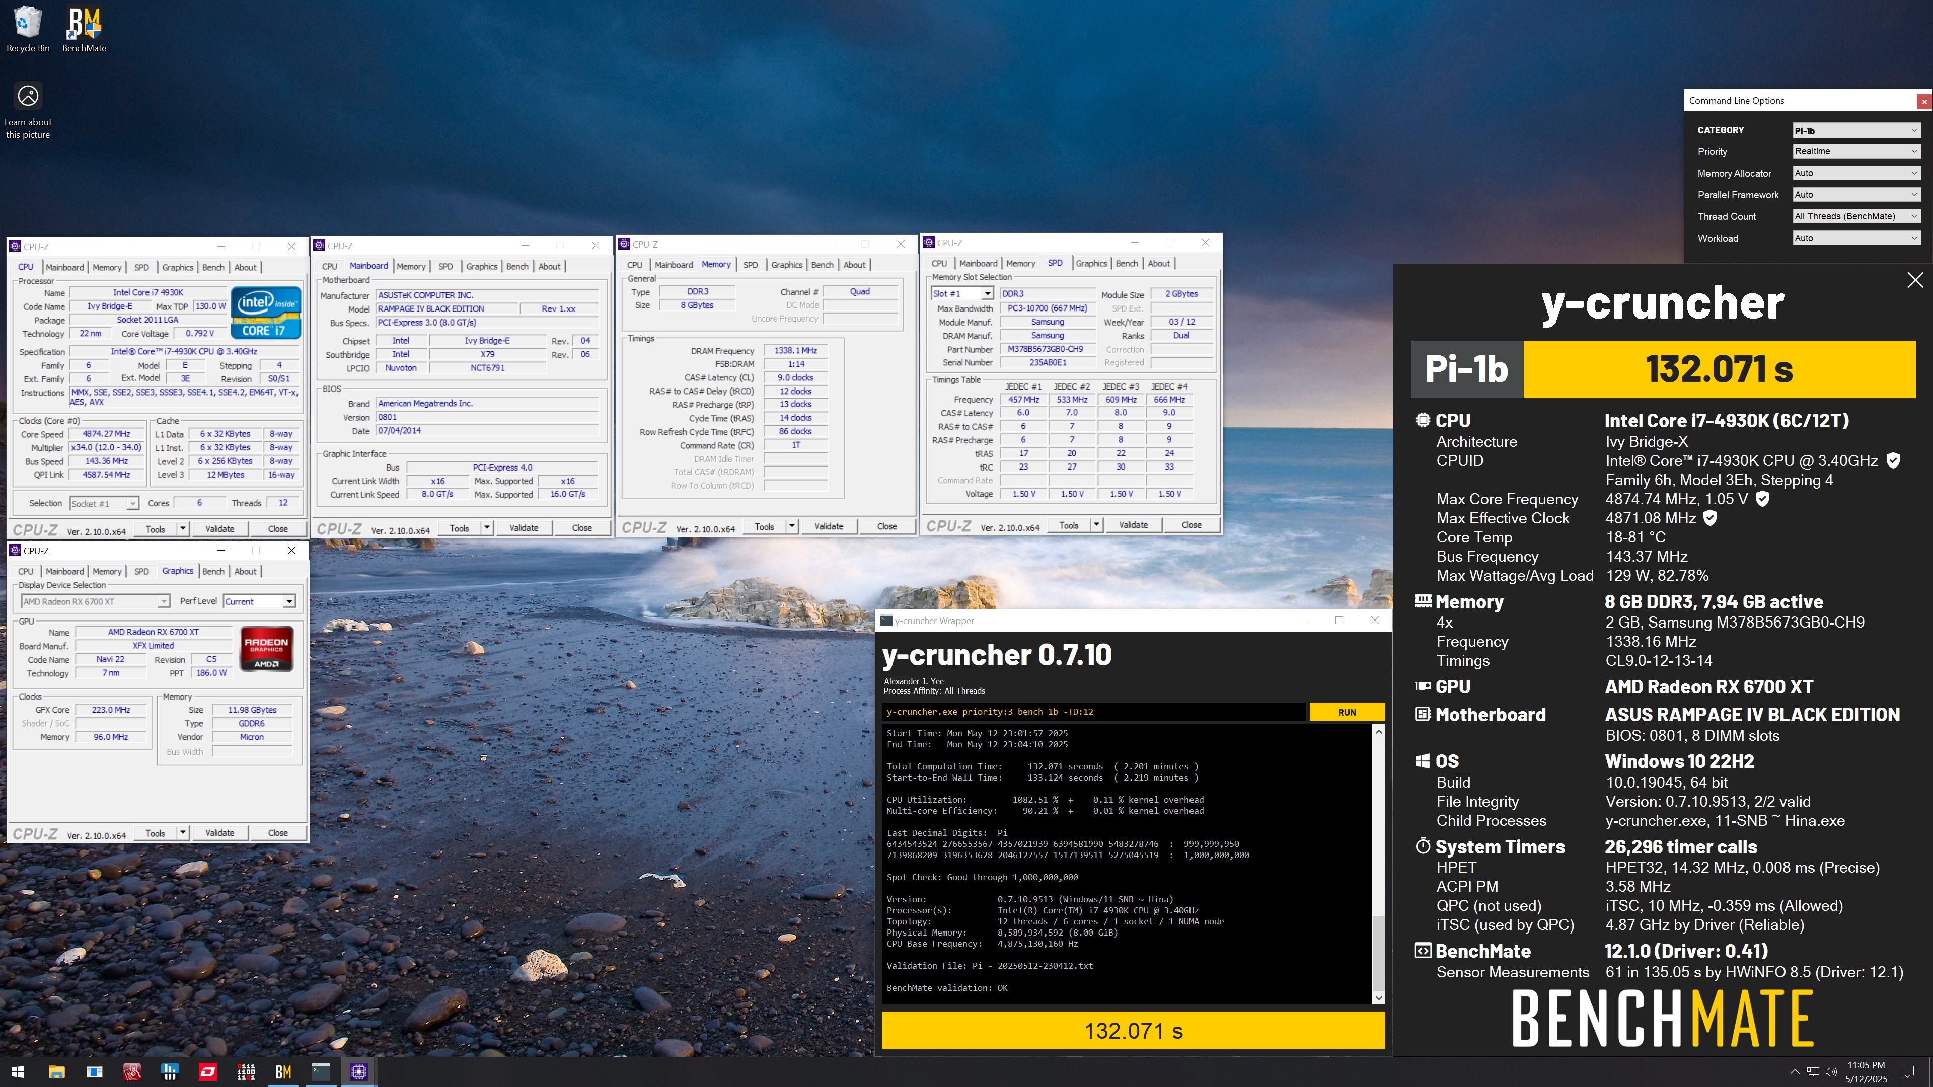Switch to SPD tab in CPU-Z Mainboard window
This screenshot has width=1933, height=1087.
click(x=445, y=266)
